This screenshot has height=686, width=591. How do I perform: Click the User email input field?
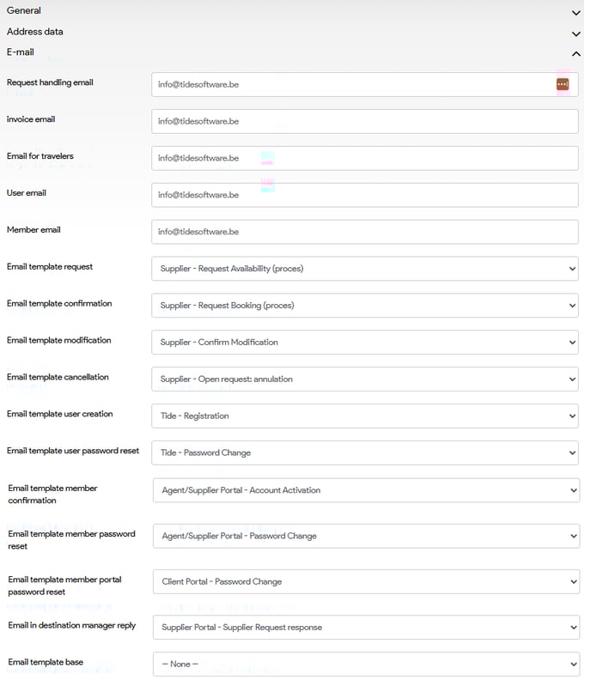[x=364, y=196]
